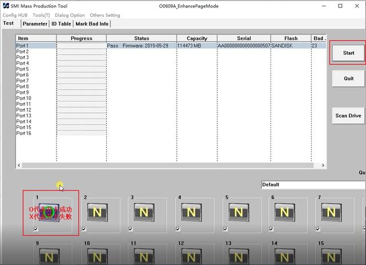This screenshot has width=366, height=265.
Task: Click the Status column header
Action: [x=141, y=38]
